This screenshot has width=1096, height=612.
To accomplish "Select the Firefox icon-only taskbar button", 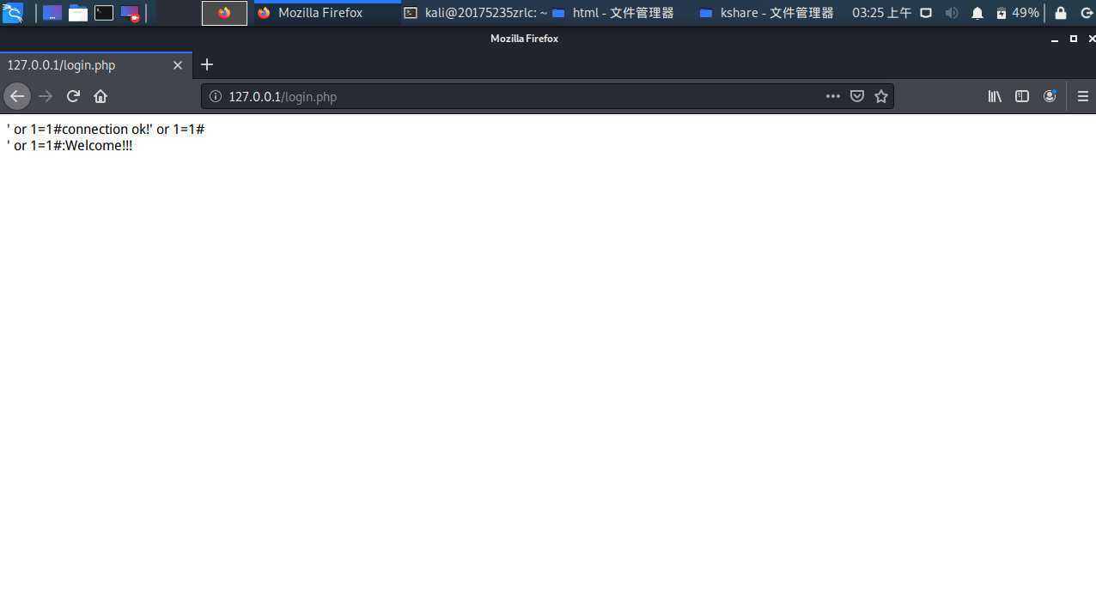I will click(224, 13).
